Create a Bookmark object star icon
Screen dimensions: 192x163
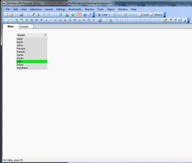(x=79, y=20)
